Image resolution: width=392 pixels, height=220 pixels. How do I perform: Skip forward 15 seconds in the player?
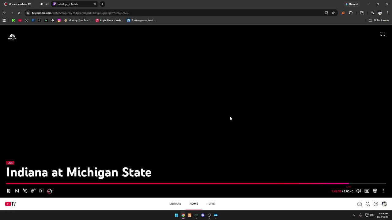[x=33, y=191]
